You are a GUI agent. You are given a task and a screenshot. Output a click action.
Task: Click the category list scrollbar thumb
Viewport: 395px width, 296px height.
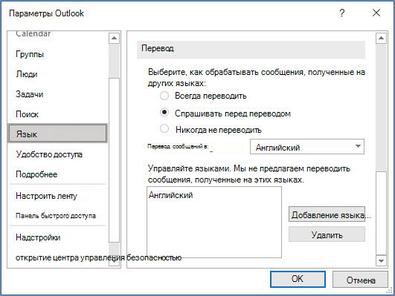point(114,160)
